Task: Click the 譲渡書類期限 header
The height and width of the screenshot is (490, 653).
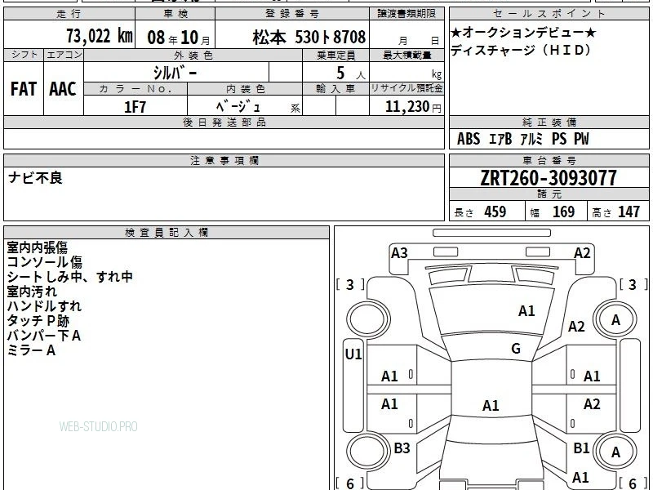Action: [x=406, y=14]
